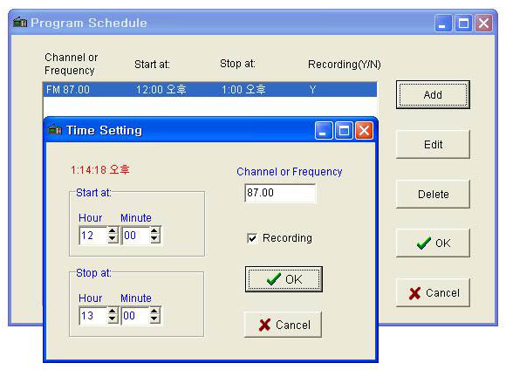Increase the Stop at Minute value
This screenshot has width=506, height=370.
pyautogui.click(x=154, y=312)
